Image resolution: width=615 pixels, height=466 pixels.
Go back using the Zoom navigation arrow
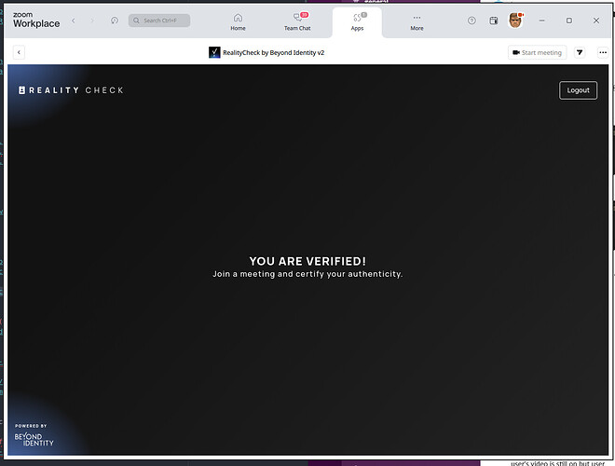(x=74, y=21)
